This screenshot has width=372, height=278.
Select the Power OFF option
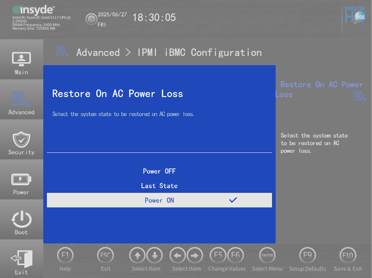[x=159, y=171]
